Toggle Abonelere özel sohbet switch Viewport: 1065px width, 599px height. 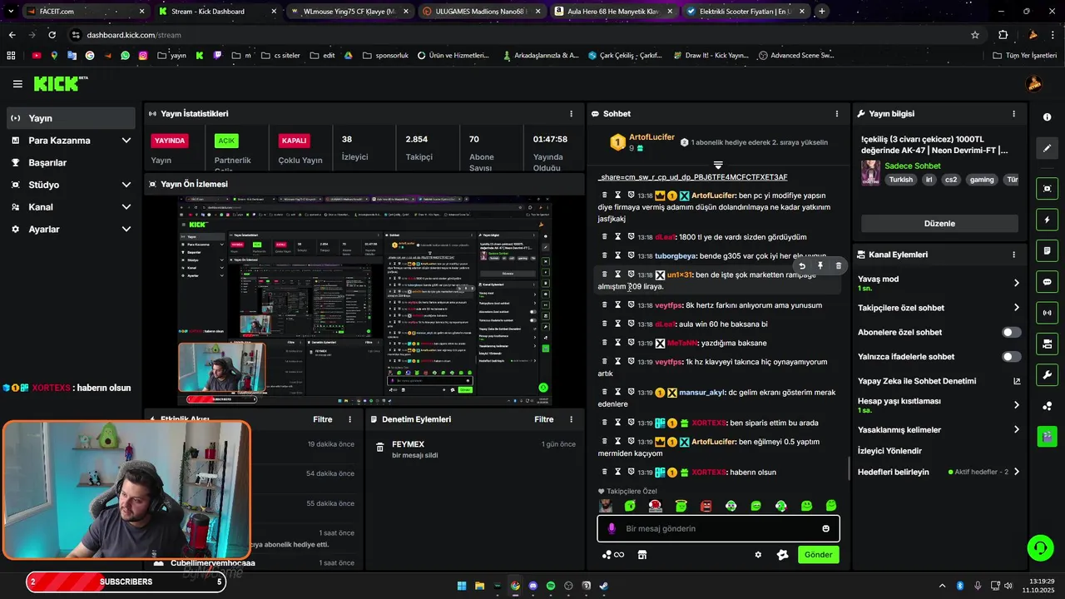(1011, 332)
